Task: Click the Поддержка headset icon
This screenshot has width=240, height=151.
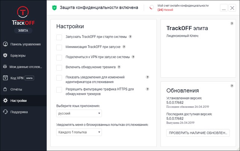Action: [5, 112]
